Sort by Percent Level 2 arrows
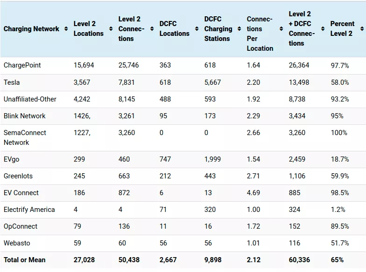 click(x=362, y=29)
